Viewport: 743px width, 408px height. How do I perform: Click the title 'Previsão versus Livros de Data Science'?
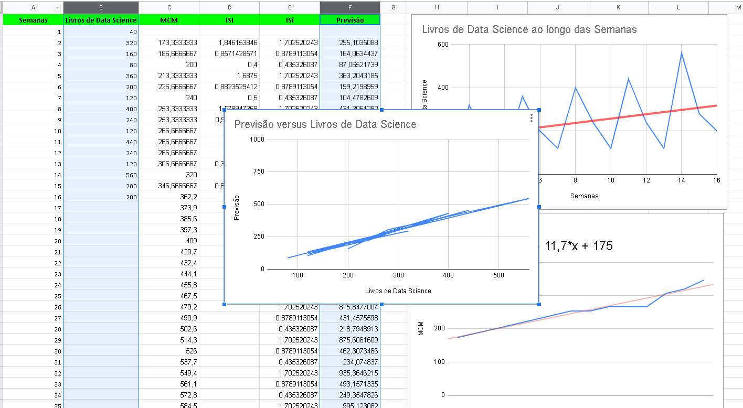point(325,125)
